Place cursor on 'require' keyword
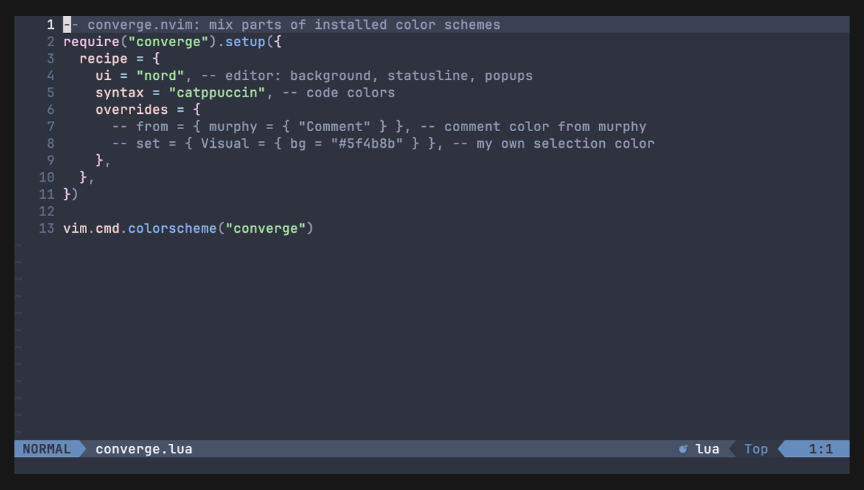 [x=91, y=42]
